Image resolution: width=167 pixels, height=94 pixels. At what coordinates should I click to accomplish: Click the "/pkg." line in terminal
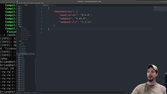click(x=4, y=58)
